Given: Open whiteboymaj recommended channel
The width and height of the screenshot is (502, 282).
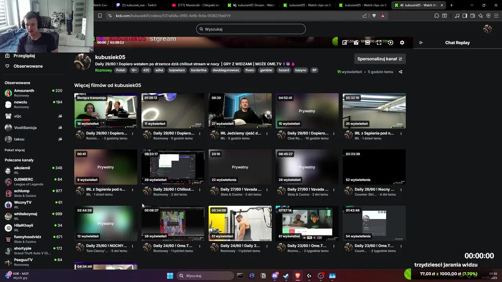Looking at the screenshot, I should 33,216.
